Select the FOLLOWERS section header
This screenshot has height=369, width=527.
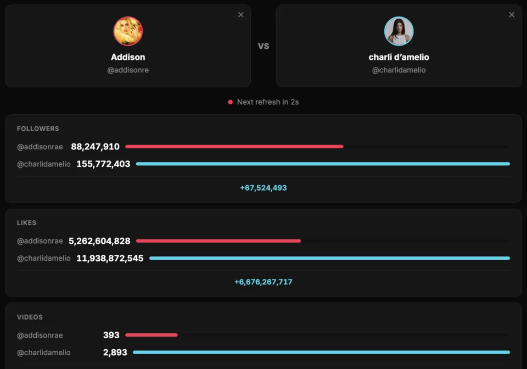[x=38, y=128]
